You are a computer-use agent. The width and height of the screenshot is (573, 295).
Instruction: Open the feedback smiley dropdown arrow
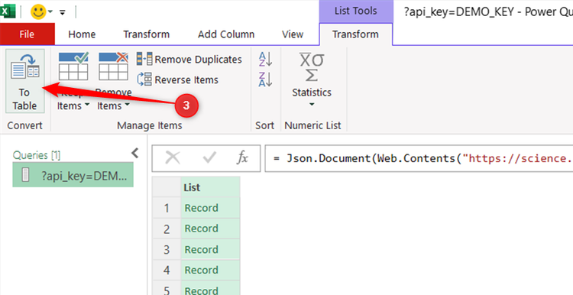point(50,11)
